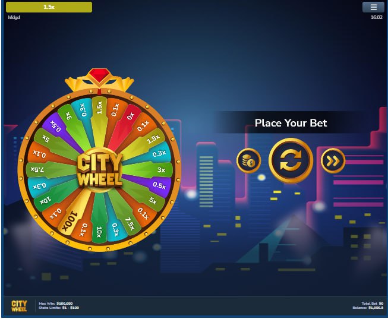Click the Total Bet value in footer
Viewport: 388px width, 319px height.
pos(373,304)
